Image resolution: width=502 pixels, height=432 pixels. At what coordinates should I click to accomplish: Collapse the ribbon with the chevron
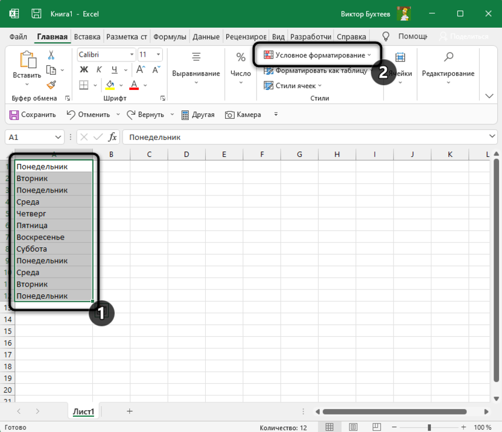pos(489,96)
